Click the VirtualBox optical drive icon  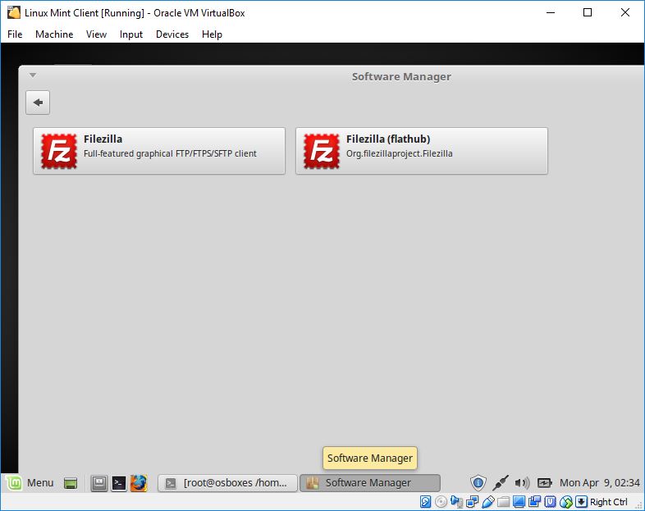click(441, 502)
